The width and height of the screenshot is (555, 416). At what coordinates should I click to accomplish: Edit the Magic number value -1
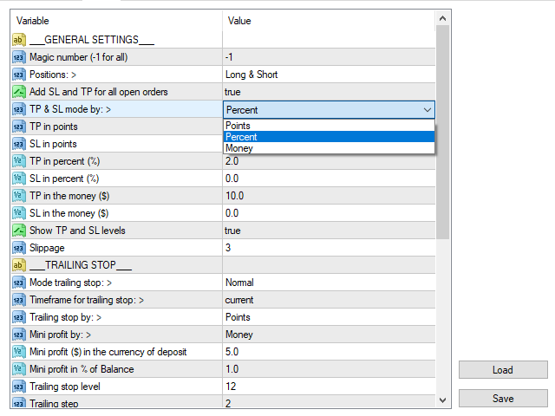pos(329,57)
